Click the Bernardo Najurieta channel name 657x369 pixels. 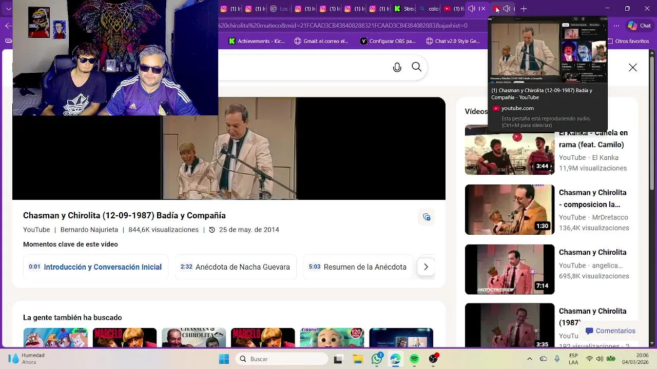pos(89,230)
